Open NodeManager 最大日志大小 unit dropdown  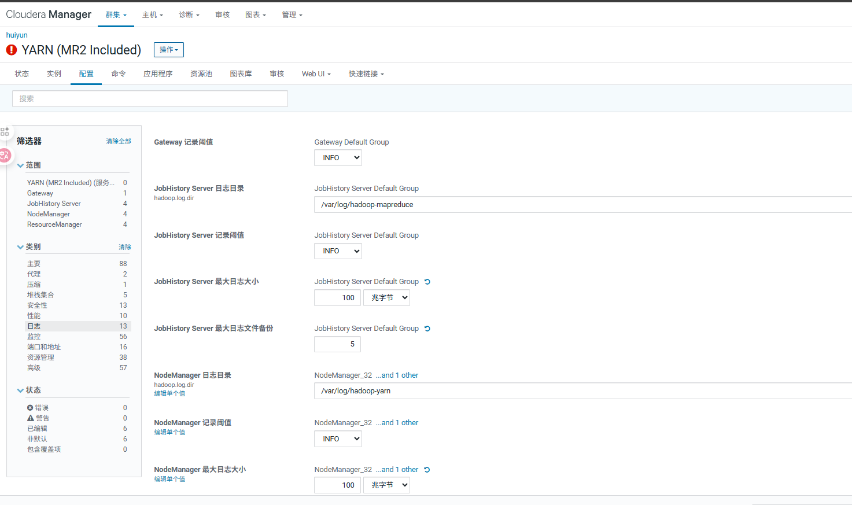[x=386, y=485]
